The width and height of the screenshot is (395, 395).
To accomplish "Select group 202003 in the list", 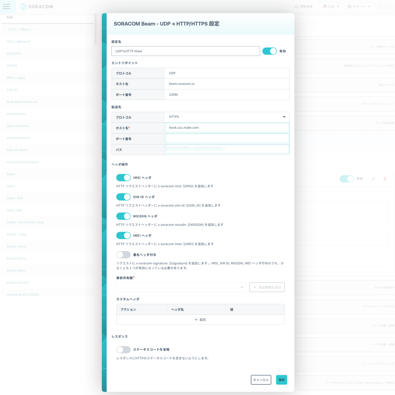I will pos(48,66).
